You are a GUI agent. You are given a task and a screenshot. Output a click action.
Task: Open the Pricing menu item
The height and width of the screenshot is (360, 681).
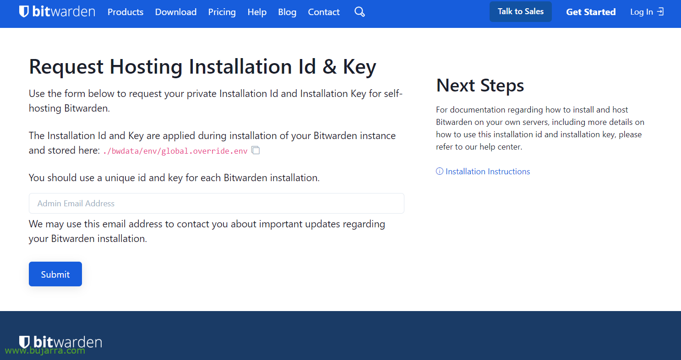222,12
